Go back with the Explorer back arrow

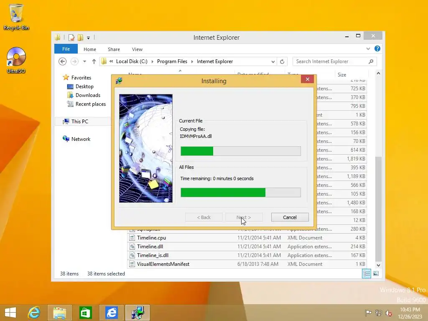(x=63, y=61)
